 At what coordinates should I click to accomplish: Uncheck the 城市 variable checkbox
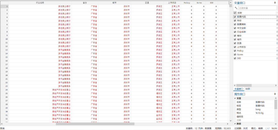pos(235,39)
